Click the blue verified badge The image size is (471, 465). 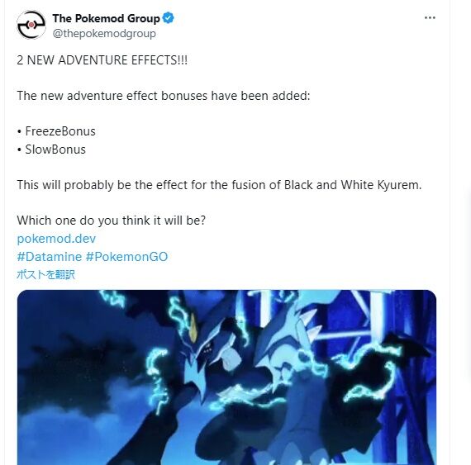click(x=169, y=18)
